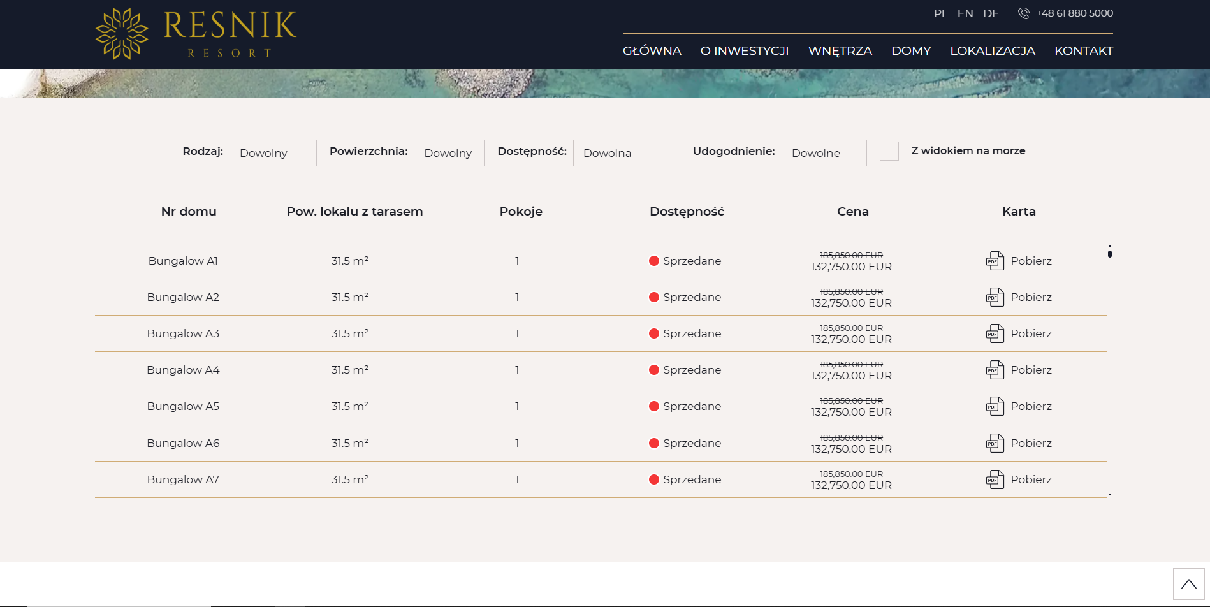1210x607 pixels.
Task: Expand the Udogodnienie dropdown
Action: (x=824, y=153)
